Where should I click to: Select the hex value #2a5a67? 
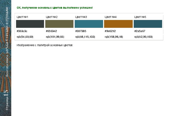tap(140, 31)
